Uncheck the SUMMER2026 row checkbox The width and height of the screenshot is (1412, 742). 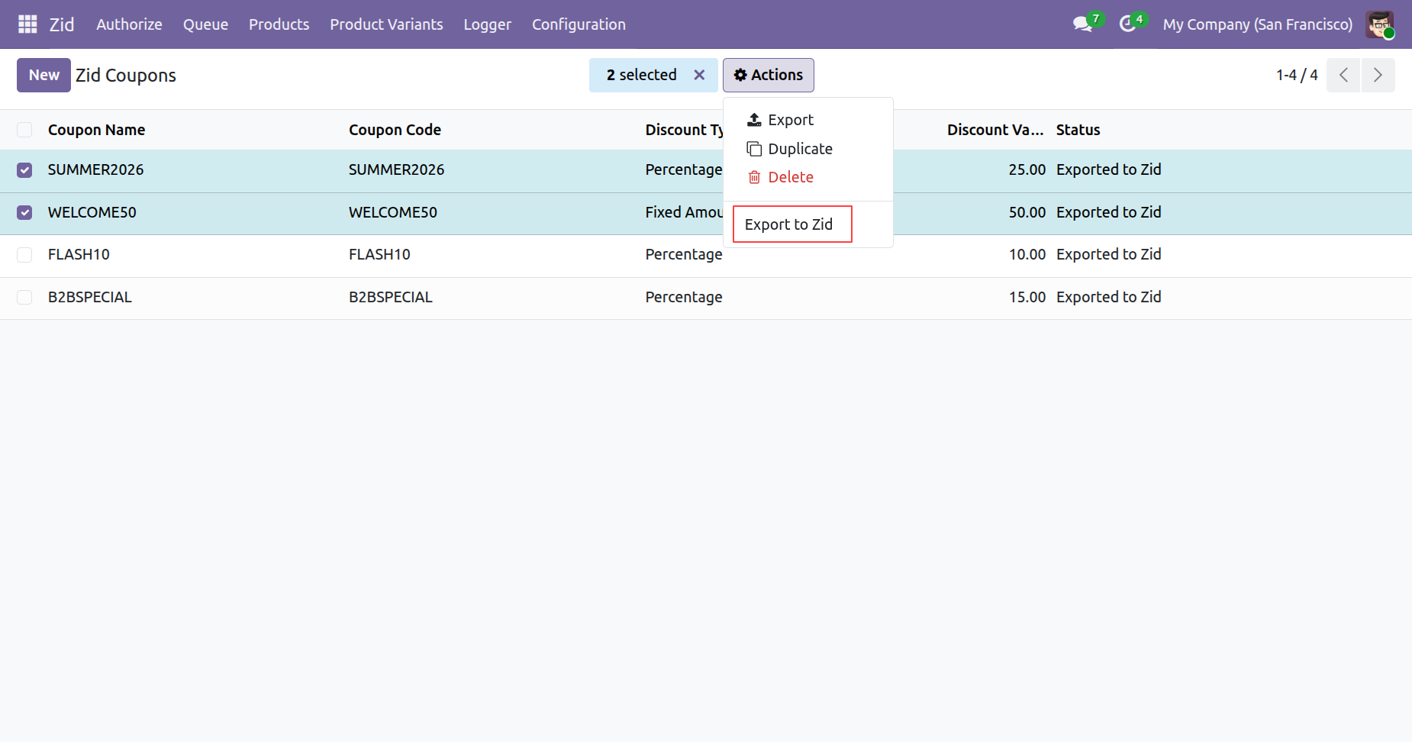24,170
